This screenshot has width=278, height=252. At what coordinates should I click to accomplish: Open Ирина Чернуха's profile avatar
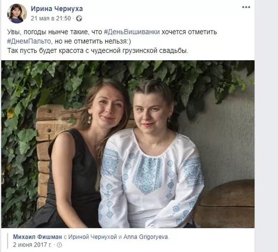[x=17, y=13]
